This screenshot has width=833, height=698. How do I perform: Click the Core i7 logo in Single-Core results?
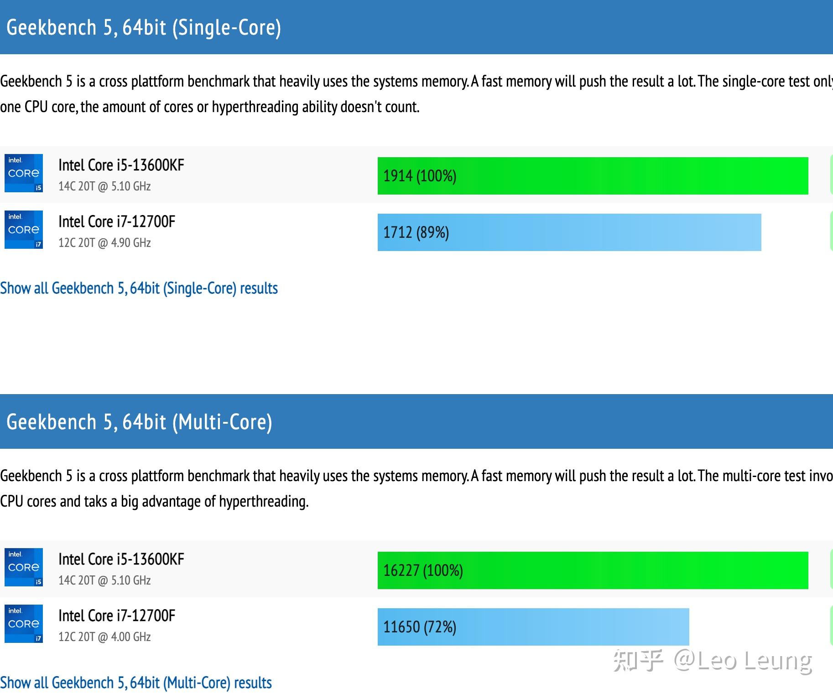[24, 230]
